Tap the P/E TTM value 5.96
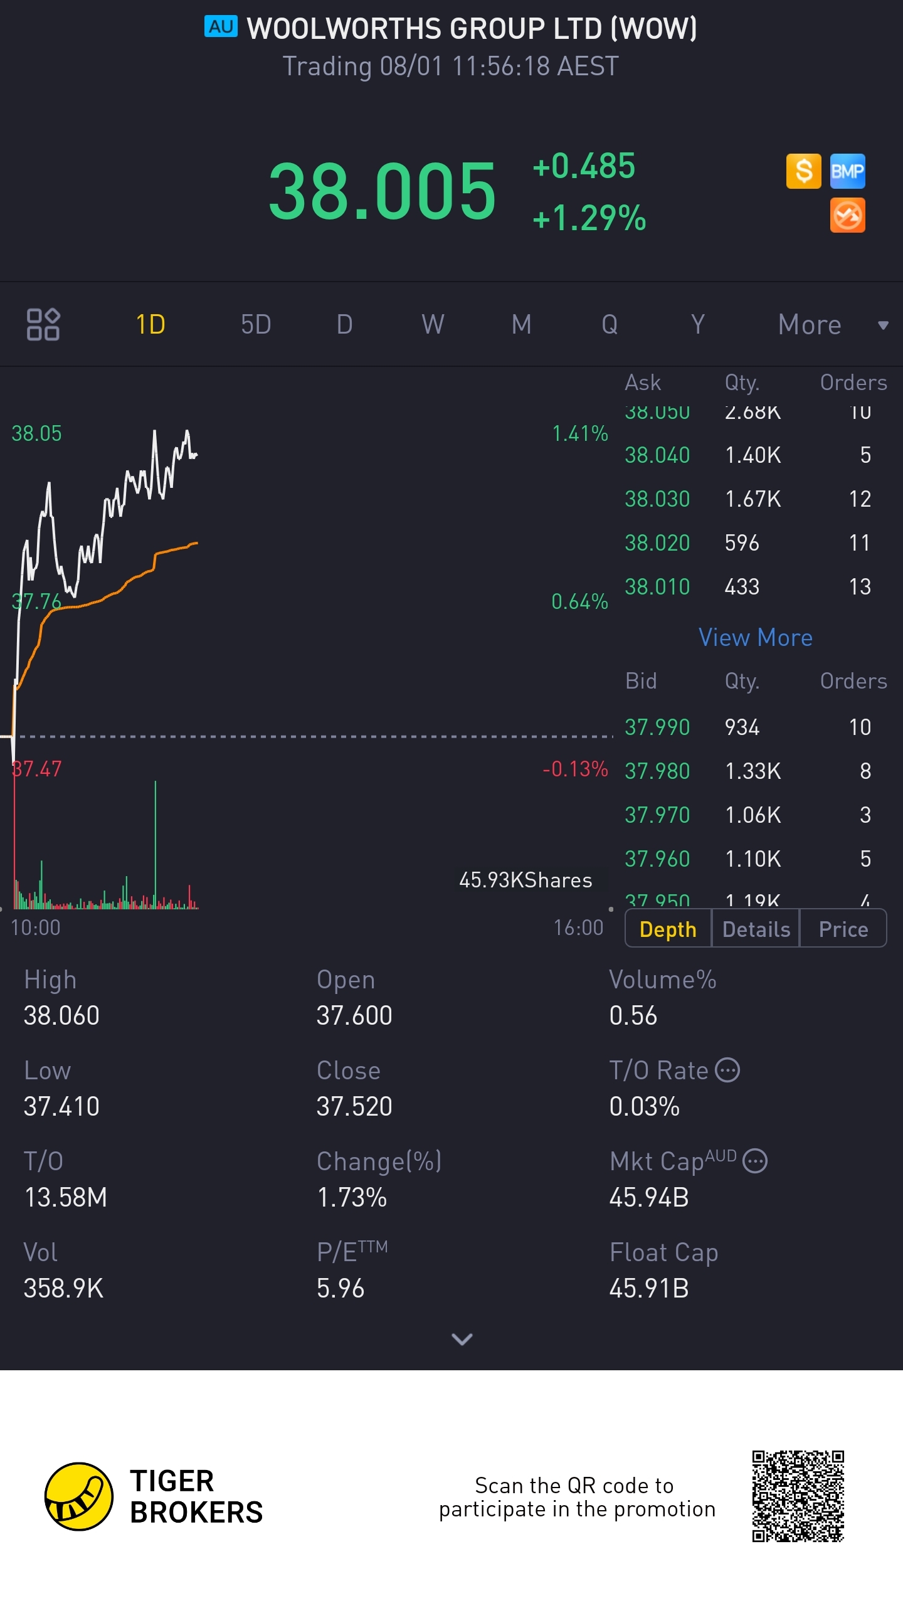 click(341, 1289)
